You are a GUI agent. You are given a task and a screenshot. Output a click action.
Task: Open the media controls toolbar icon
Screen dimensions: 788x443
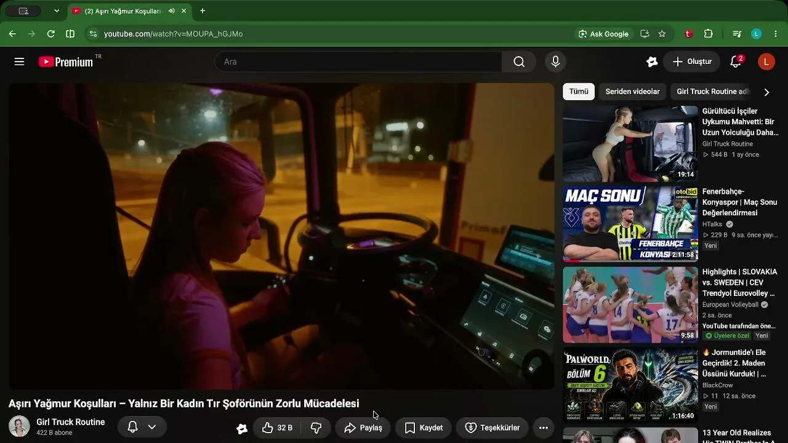coord(737,34)
